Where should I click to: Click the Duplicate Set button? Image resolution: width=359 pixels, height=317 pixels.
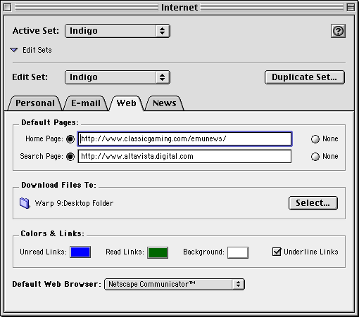(x=305, y=77)
